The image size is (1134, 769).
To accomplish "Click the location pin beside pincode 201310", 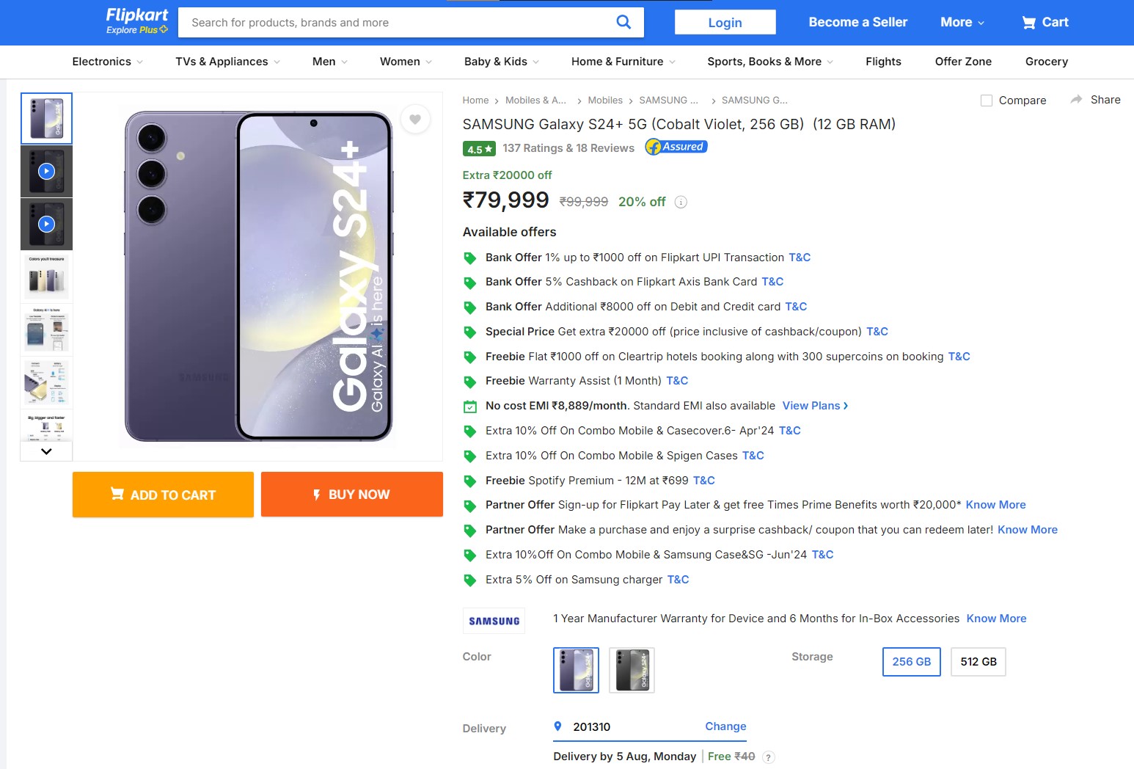I will point(558,726).
